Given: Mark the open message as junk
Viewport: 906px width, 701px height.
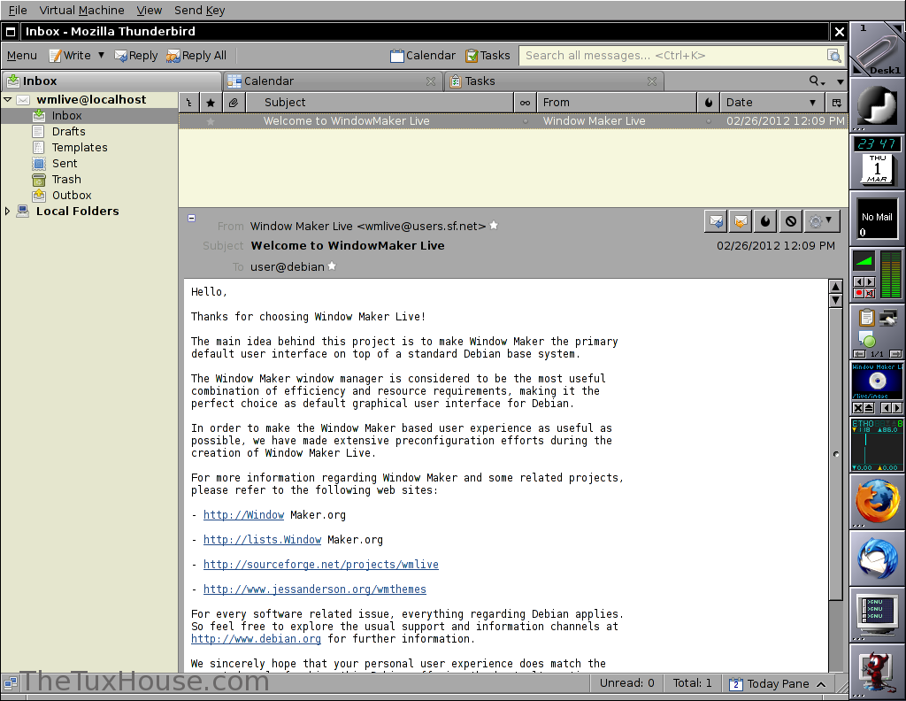Looking at the screenshot, I should (765, 220).
